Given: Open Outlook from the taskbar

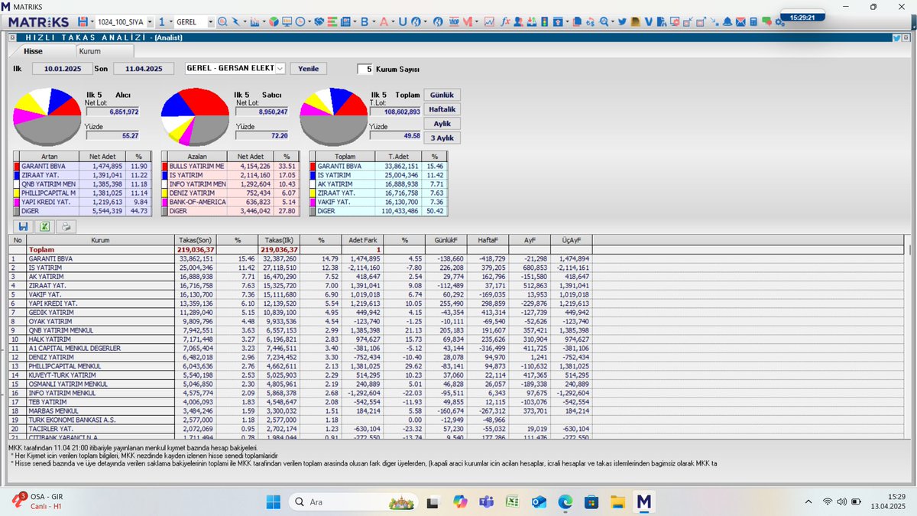Looking at the screenshot, I should coord(539,501).
